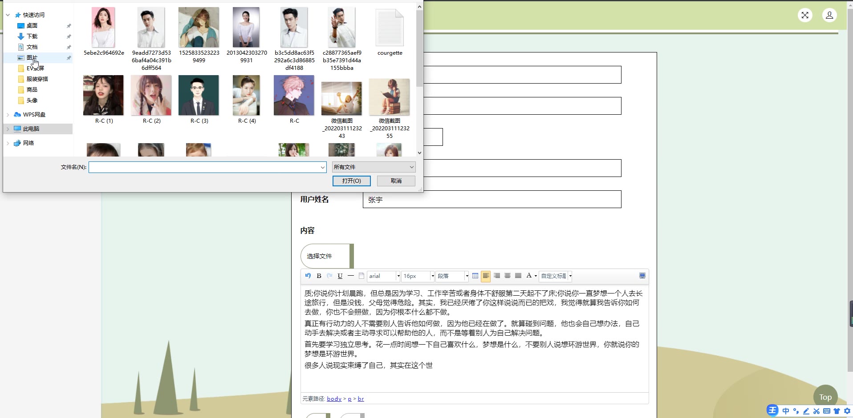Open the input method skin shirt icon
This screenshot has height=418, width=853.
(837, 411)
